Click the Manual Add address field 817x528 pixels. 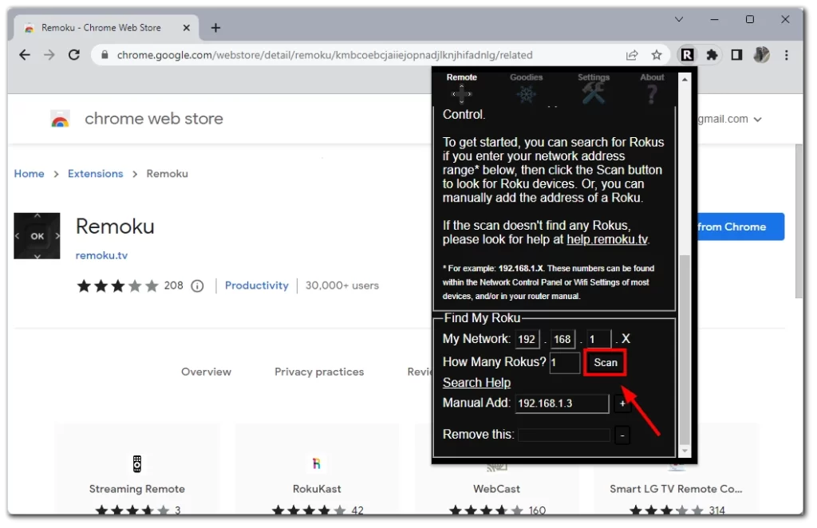(562, 404)
